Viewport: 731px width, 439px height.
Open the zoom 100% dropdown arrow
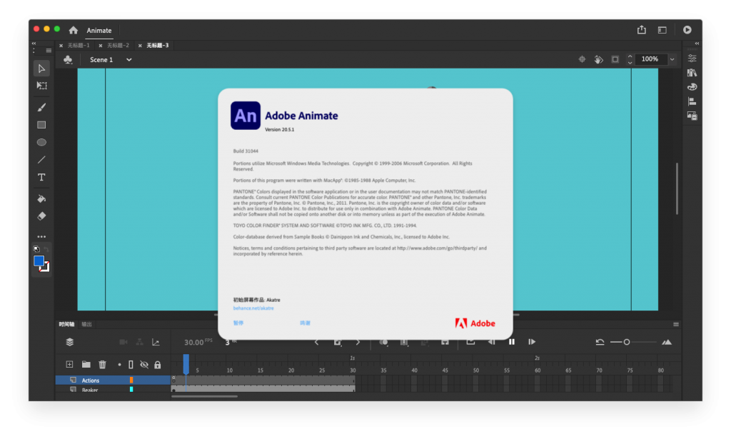(x=672, y=59)
